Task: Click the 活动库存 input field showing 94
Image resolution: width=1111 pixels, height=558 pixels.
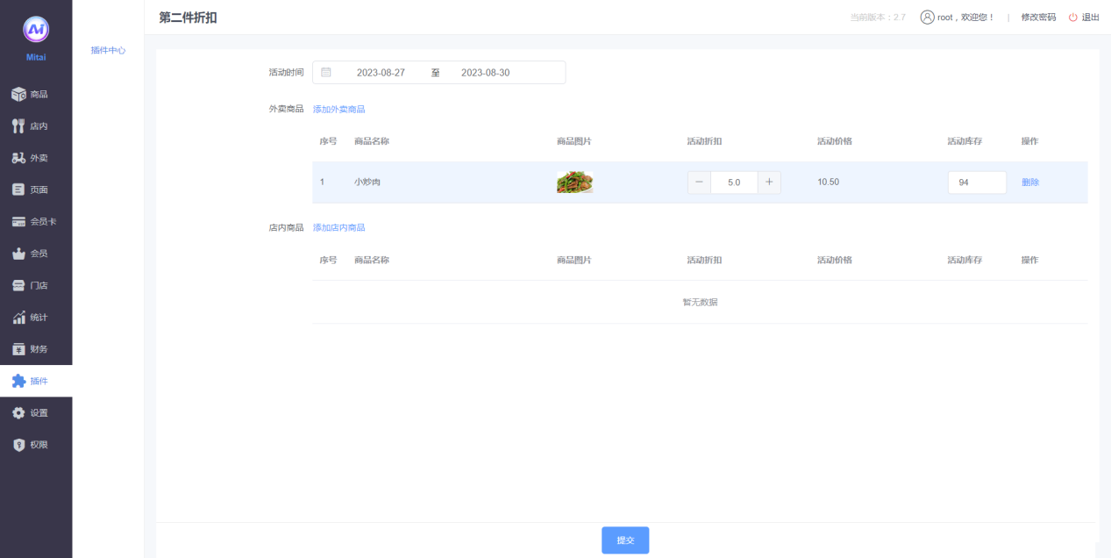Action: click(976, 182)
